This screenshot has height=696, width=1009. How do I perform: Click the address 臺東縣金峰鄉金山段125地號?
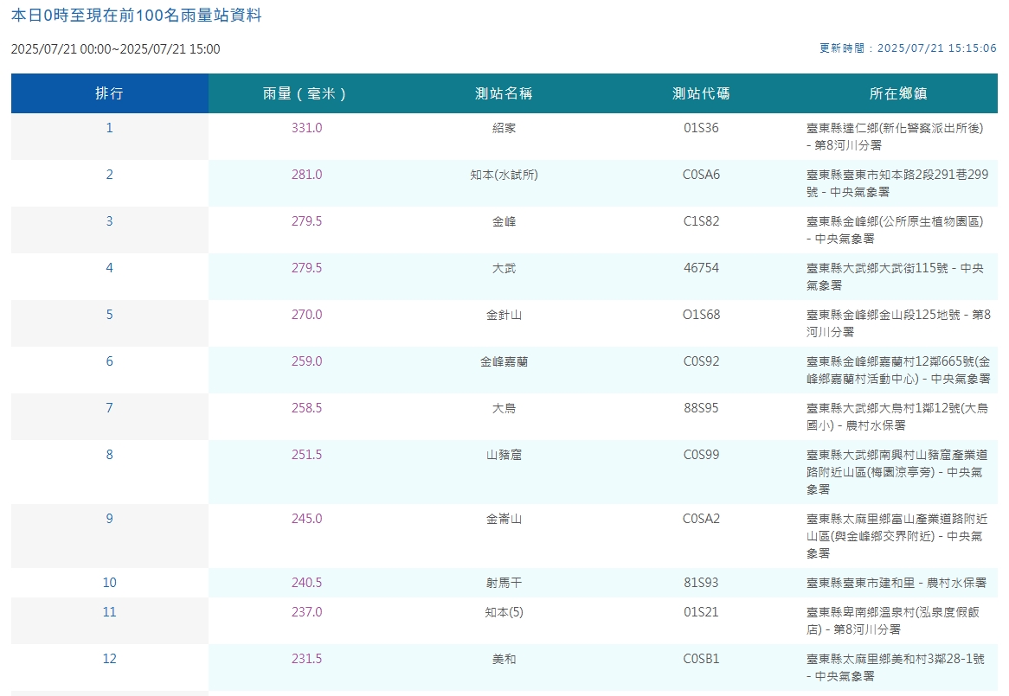pyautogui.click(x=883, y=315)
